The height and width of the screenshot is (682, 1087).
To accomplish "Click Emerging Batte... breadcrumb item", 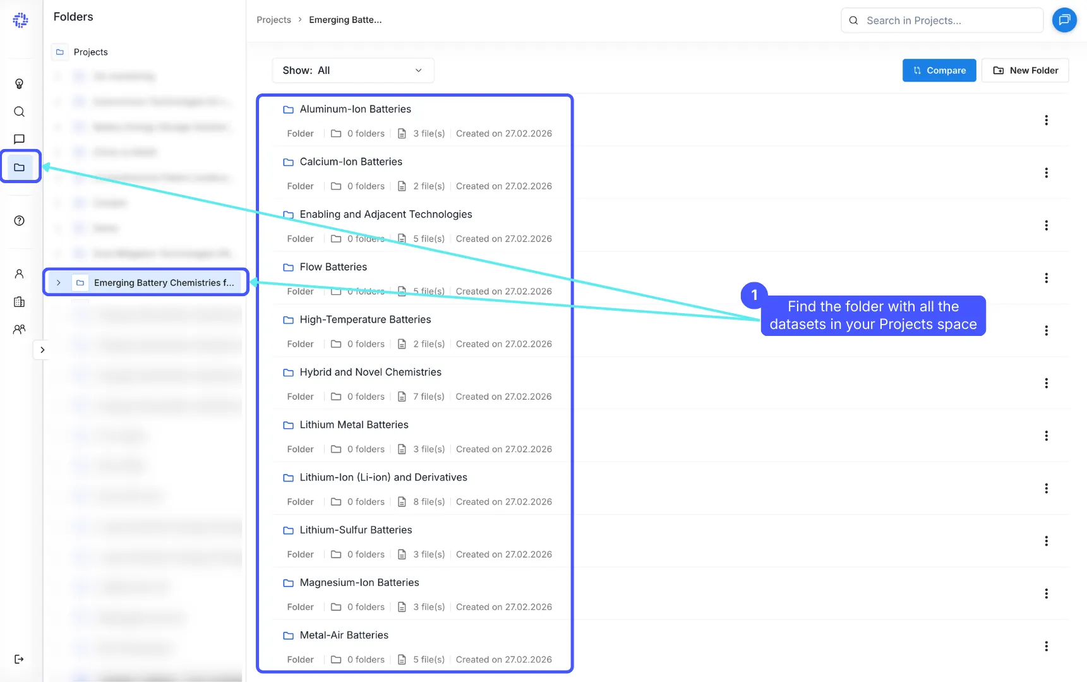I will point(345,20).
